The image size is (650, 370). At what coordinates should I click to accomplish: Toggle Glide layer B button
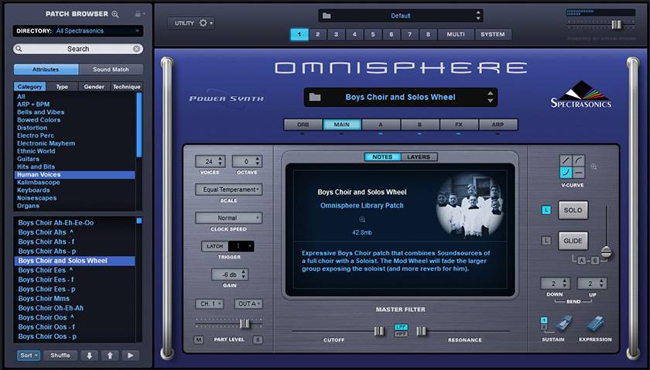click(x=595, y=261)
